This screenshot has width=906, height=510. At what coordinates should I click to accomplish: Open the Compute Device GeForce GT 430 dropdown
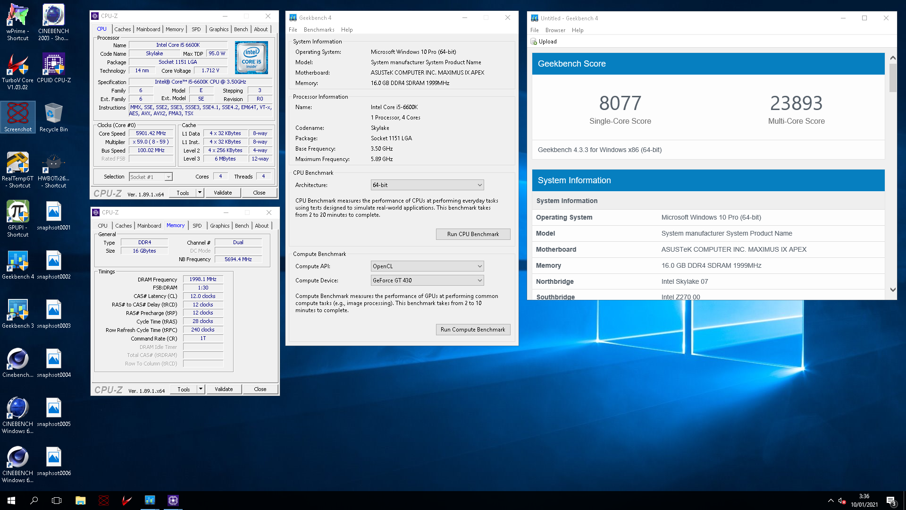[x=428, y=280]
